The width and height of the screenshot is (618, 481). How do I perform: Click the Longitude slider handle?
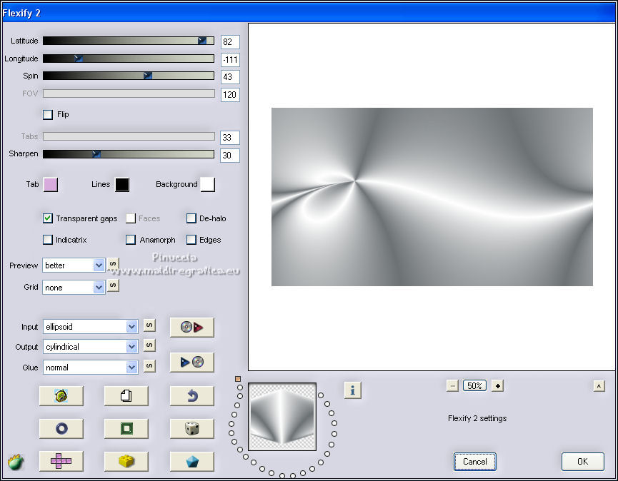79,59
